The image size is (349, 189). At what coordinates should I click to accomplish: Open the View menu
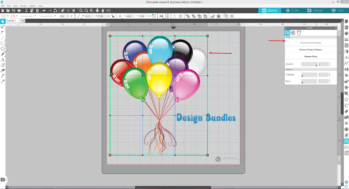pos(15,6)
